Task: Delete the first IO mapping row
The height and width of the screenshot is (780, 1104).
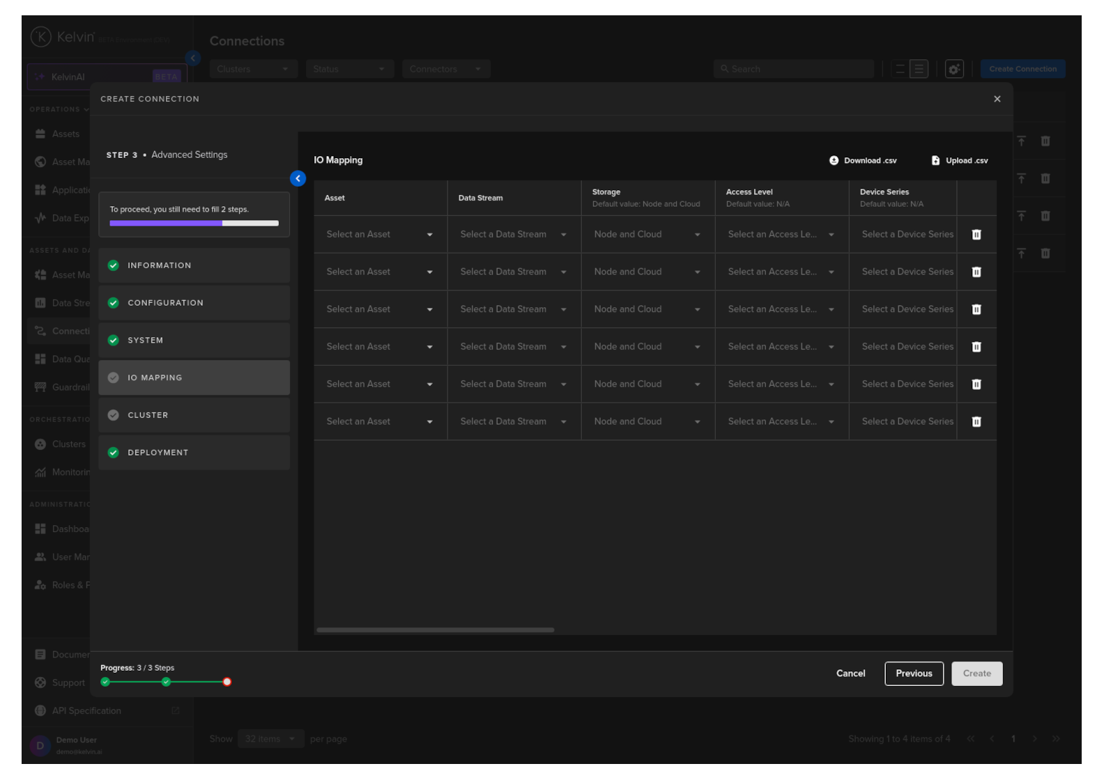Action: [976, 235]
